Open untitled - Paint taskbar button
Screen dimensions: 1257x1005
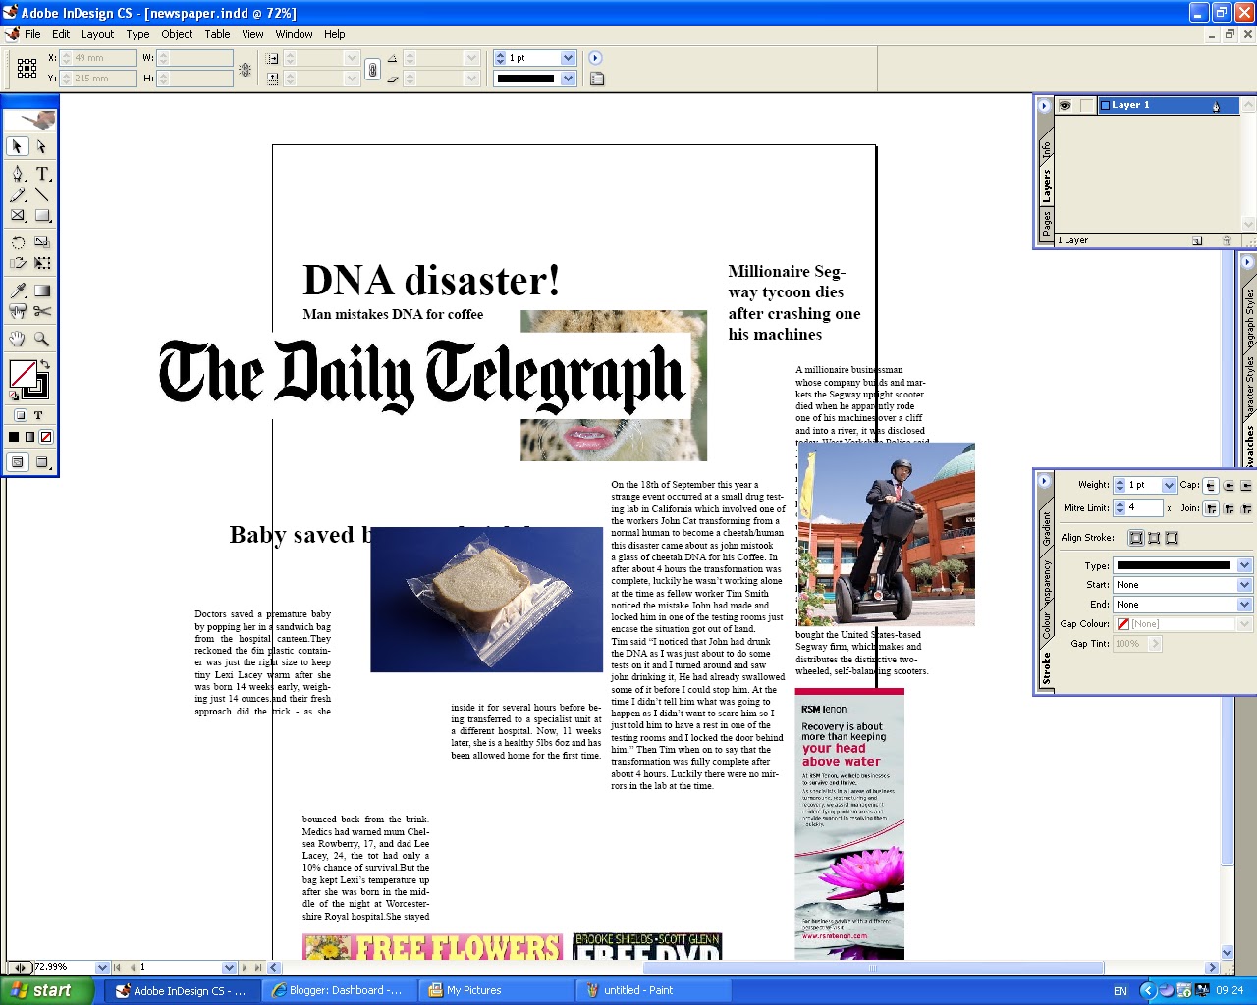(x=653, y=991)
